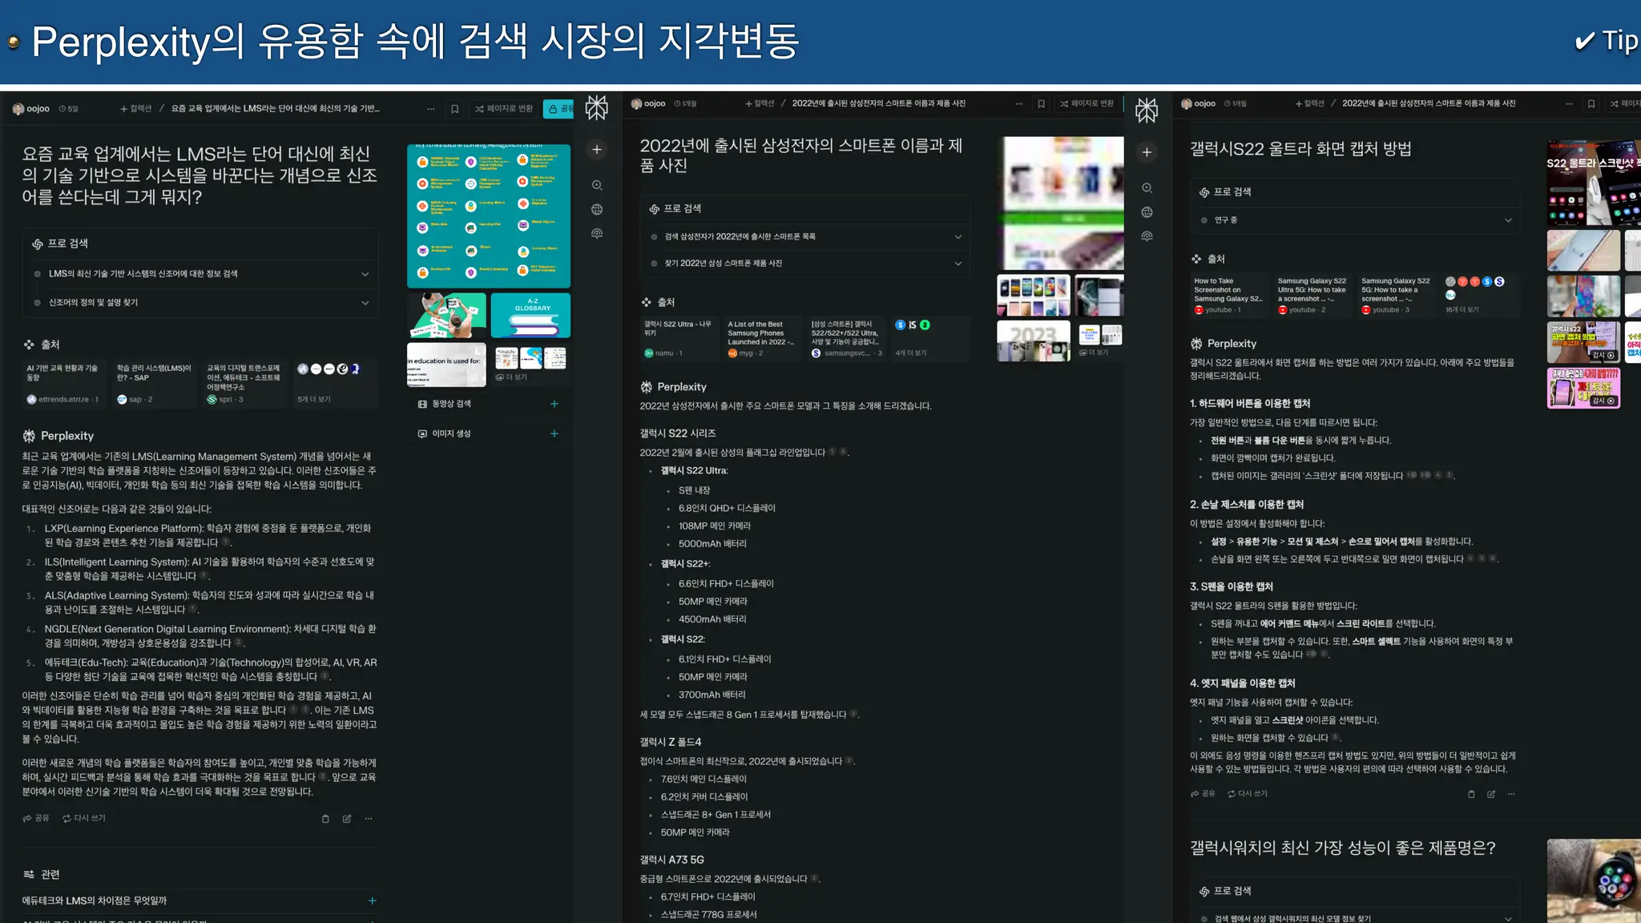
Task: Open the blurred Samsung phones main image in middle panel
Action: pos(1060,203)
